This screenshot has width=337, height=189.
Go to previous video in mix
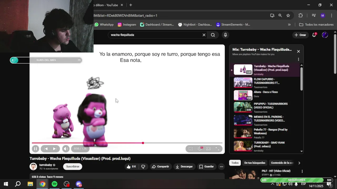click(x=46, y=149)
